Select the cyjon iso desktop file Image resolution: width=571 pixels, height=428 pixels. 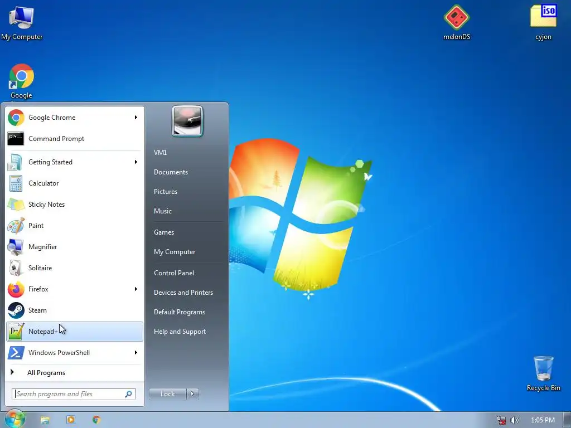(x=543, y=22)
